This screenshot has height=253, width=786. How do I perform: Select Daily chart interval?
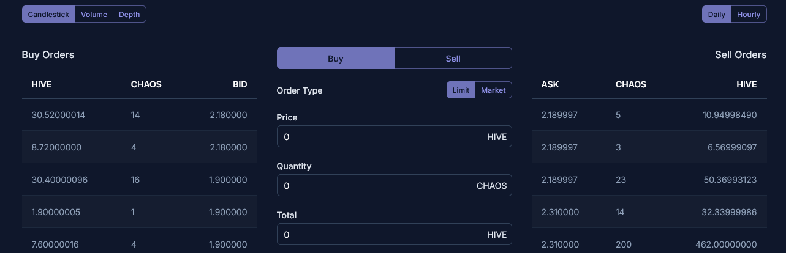716,15
